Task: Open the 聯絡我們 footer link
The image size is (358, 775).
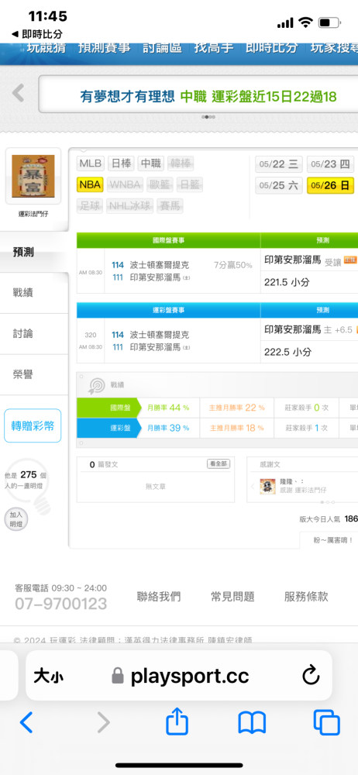Action: pos(159,597)
